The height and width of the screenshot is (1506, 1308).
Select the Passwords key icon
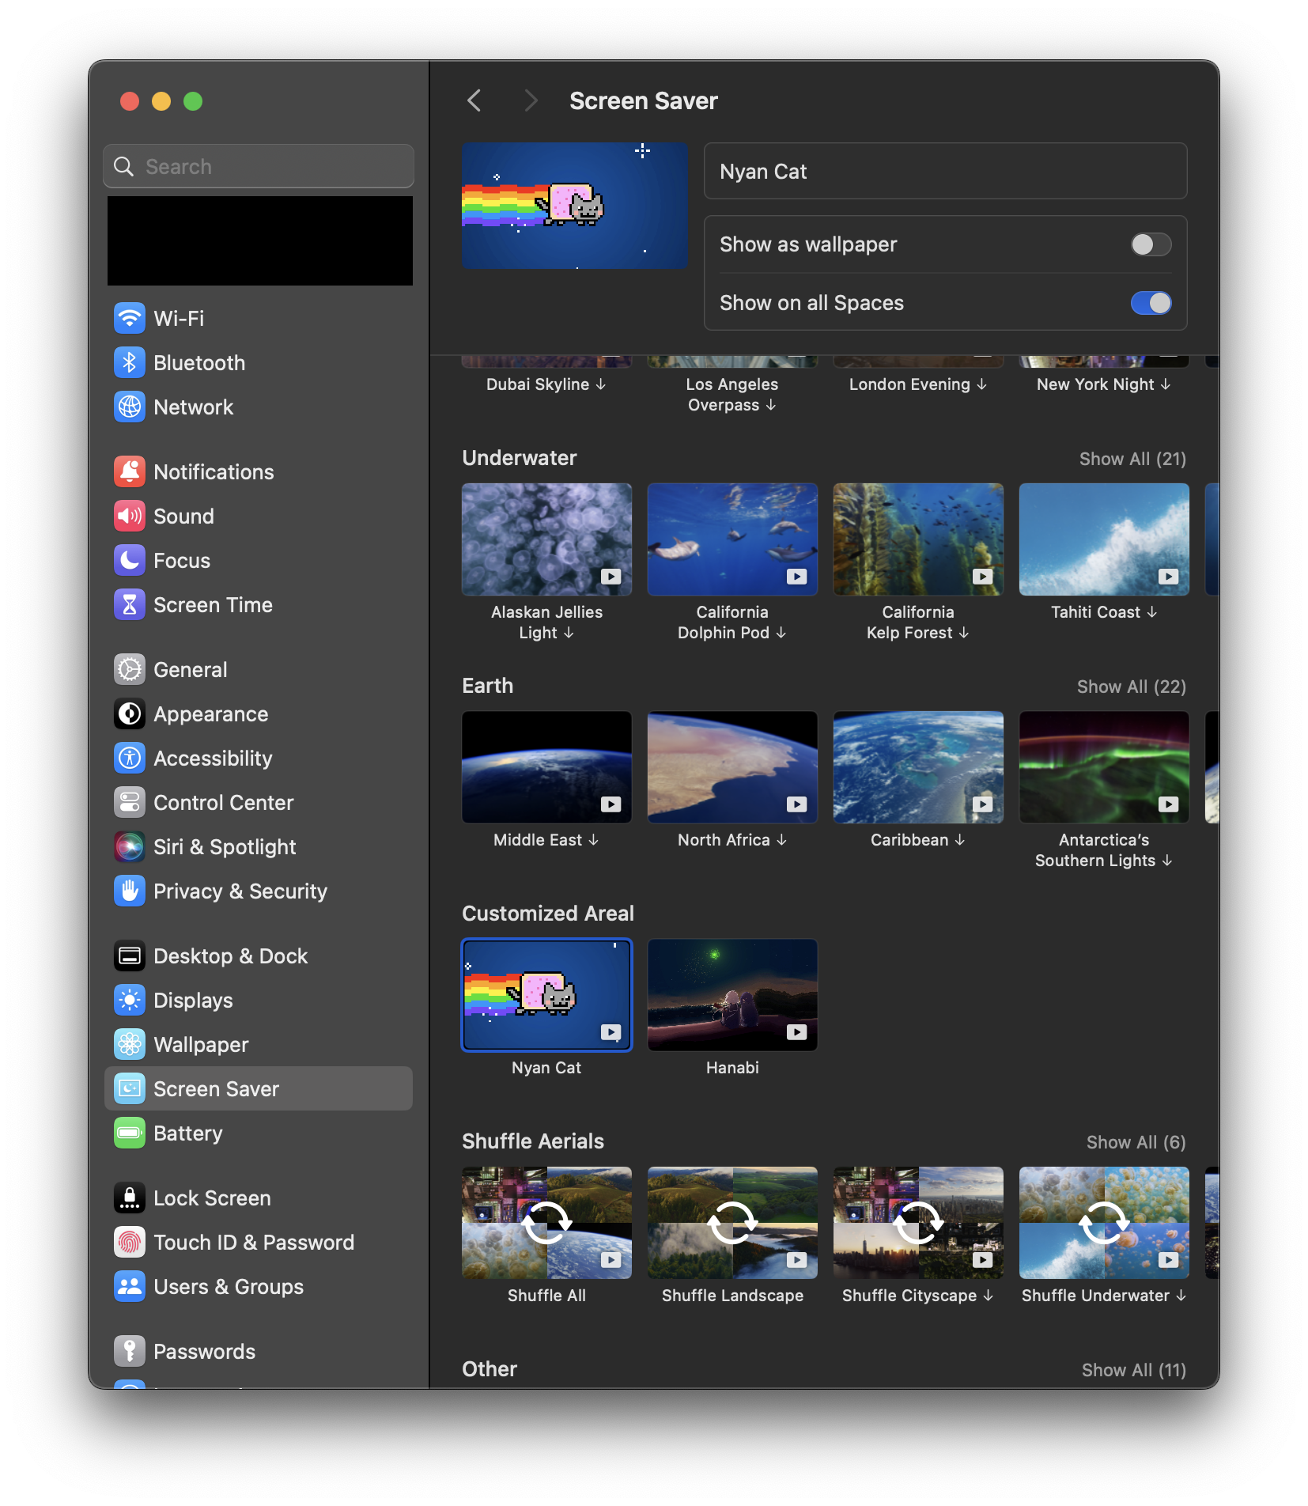[130, 1352]
